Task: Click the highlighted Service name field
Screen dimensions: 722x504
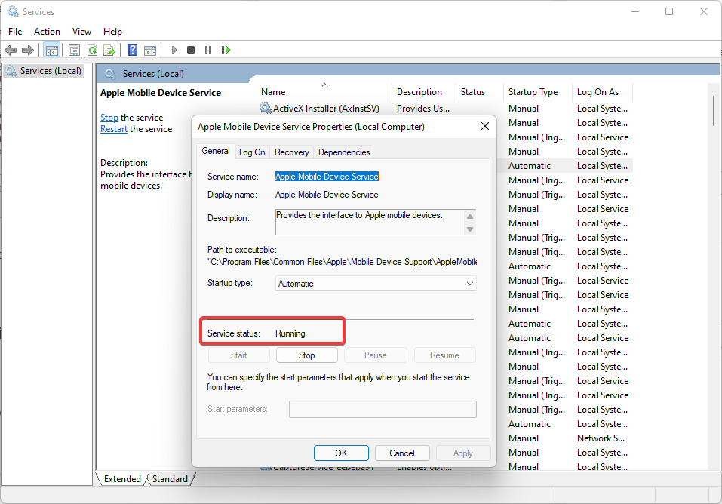Action: coord(327,177)
